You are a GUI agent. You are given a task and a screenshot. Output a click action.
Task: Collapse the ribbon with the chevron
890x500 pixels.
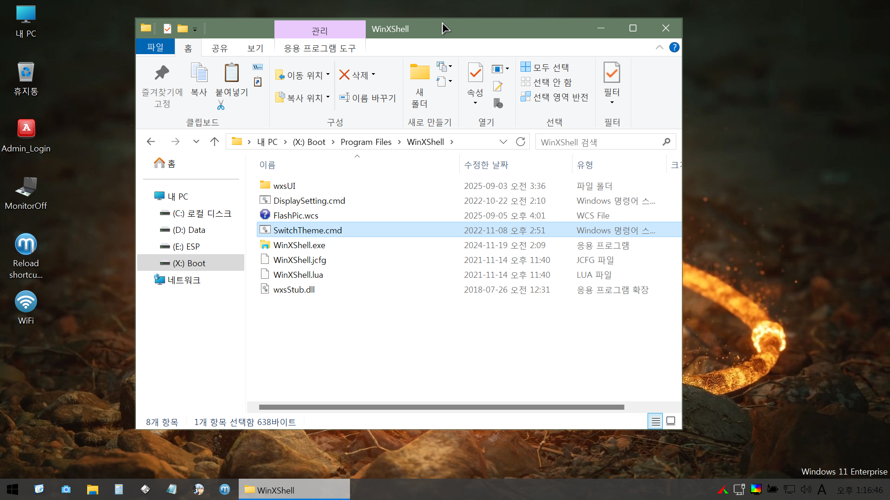point(659,47)
